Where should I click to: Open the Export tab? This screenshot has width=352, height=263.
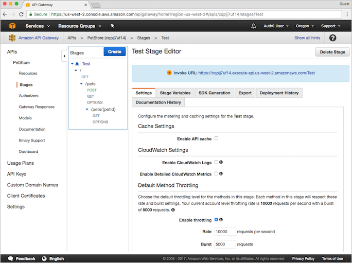coord(245,93)
